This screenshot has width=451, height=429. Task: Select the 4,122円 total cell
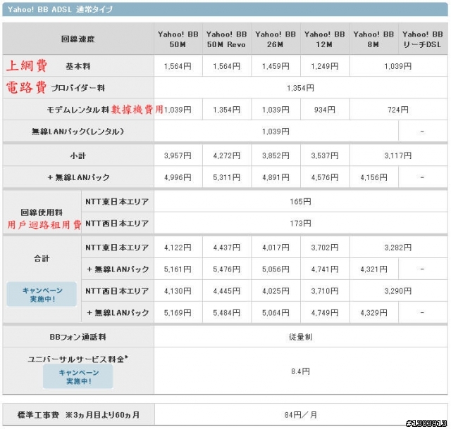[178, 248]
